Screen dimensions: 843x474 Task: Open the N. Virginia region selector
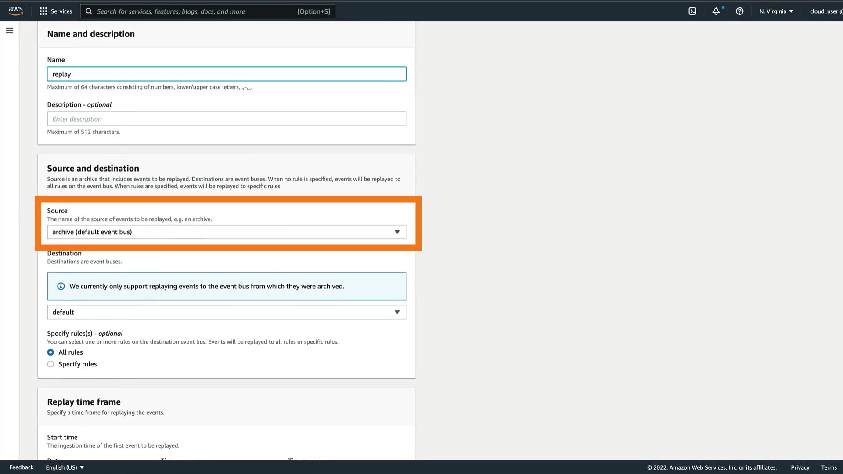pos(776,11)
